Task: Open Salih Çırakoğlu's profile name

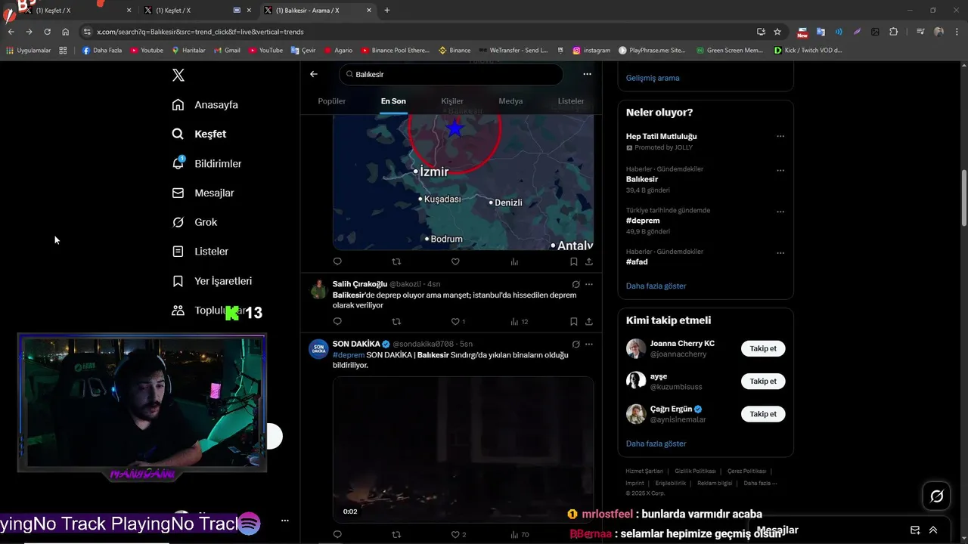Action: tap(360, 284)
